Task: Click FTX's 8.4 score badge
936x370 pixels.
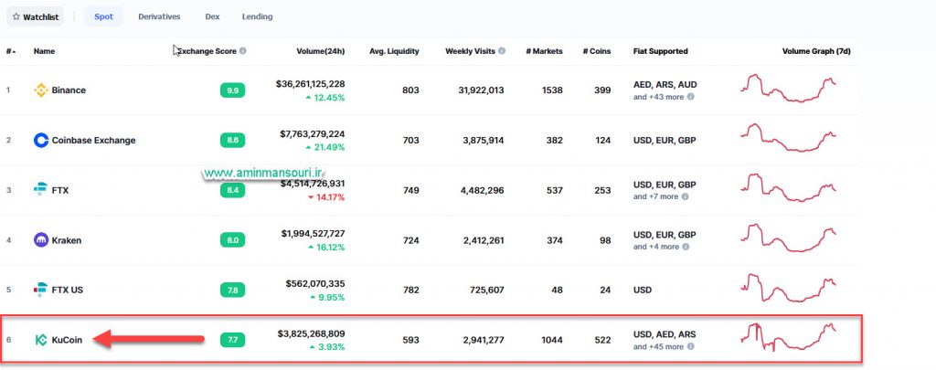Action: coord(233,190)
